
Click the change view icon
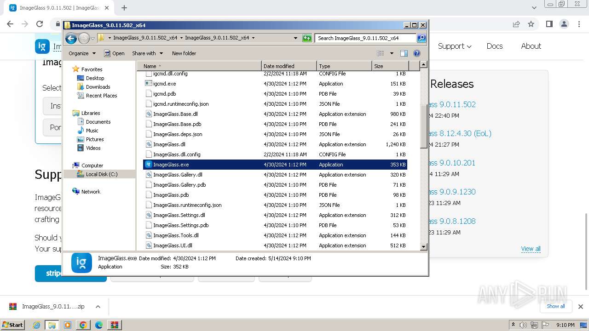pos(380,53)
